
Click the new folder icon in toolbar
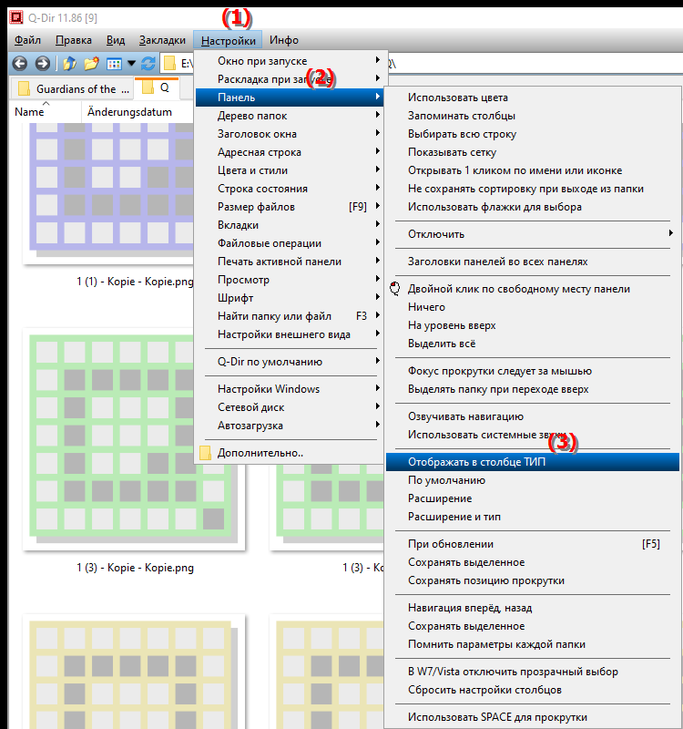coord(91,64)
